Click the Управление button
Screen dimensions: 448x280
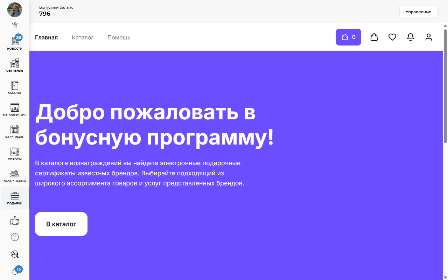(418, 12)
